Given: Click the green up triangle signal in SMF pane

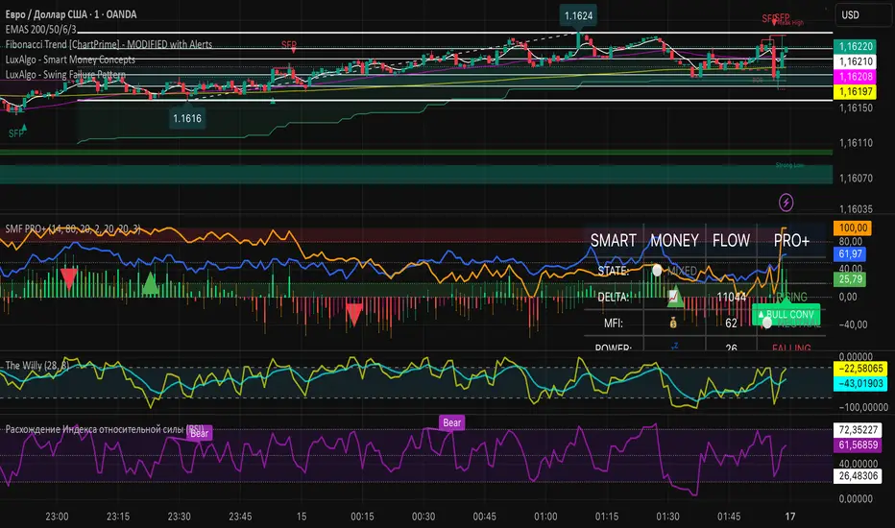Looking at the screenshot, I should point(151,282).
